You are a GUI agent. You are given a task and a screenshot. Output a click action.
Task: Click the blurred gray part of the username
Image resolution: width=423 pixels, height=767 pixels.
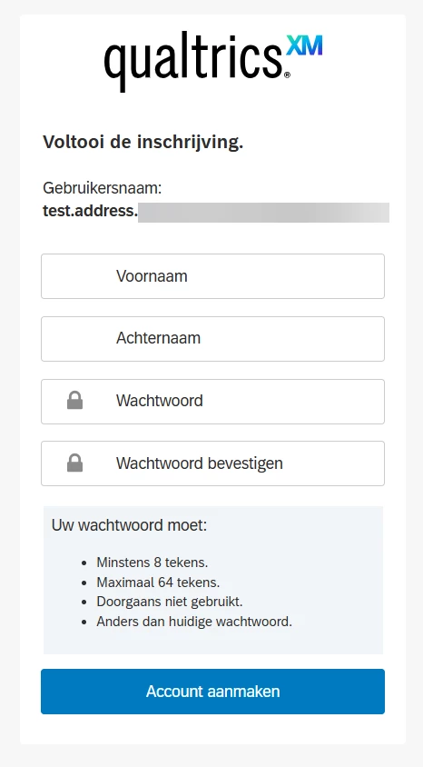[264, 213]
